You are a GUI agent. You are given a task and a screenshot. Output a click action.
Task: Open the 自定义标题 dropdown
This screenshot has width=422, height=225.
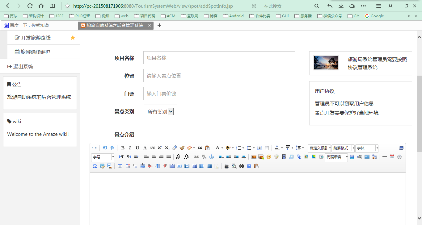[x=319, y=148]
